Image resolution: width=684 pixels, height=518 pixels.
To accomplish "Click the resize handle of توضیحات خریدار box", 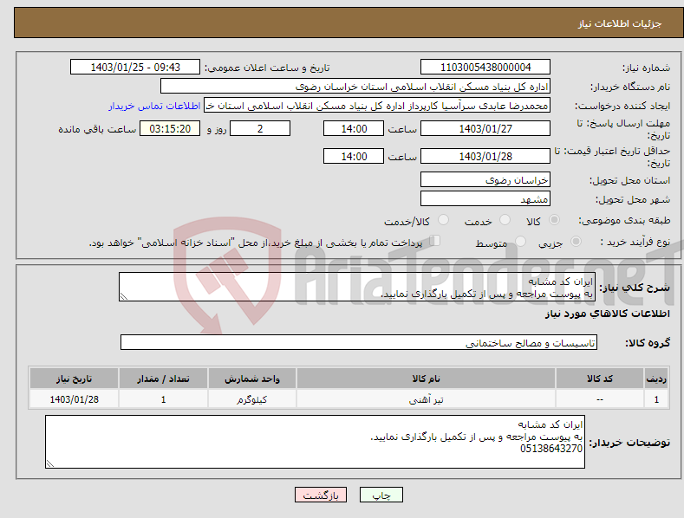I will 50,463.
